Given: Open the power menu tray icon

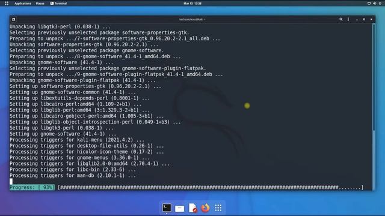Looking at the screenshot, I should click(380, 4).
